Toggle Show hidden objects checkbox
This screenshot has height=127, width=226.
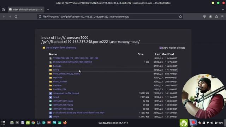160,48
